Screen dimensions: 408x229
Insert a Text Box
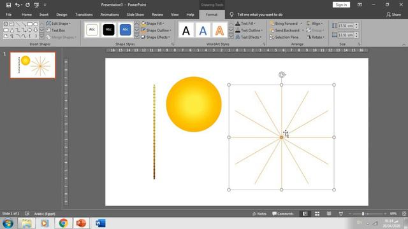(x=55, y=30)
